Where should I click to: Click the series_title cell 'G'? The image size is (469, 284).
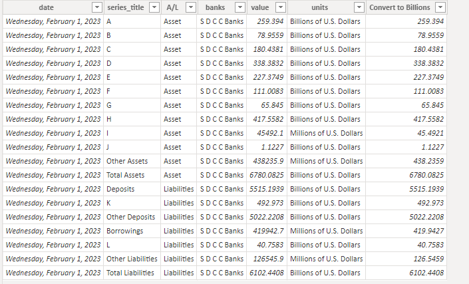pos(132,105)
